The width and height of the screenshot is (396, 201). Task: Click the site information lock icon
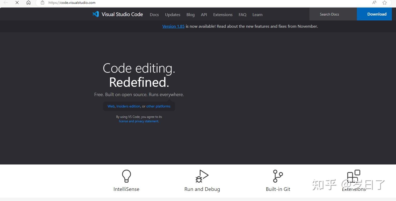pos(42,3)
